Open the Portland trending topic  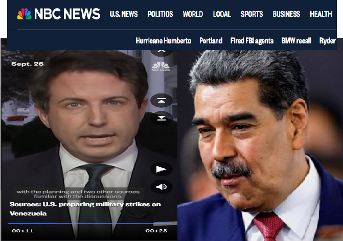click(x=211, y=41)
